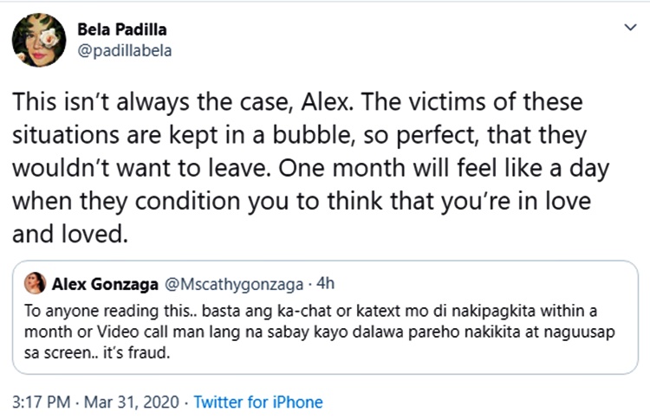This screenshot has height=419, width=650.
Task: Expand the tweet options chevron
Action: (x=630, y=29)
